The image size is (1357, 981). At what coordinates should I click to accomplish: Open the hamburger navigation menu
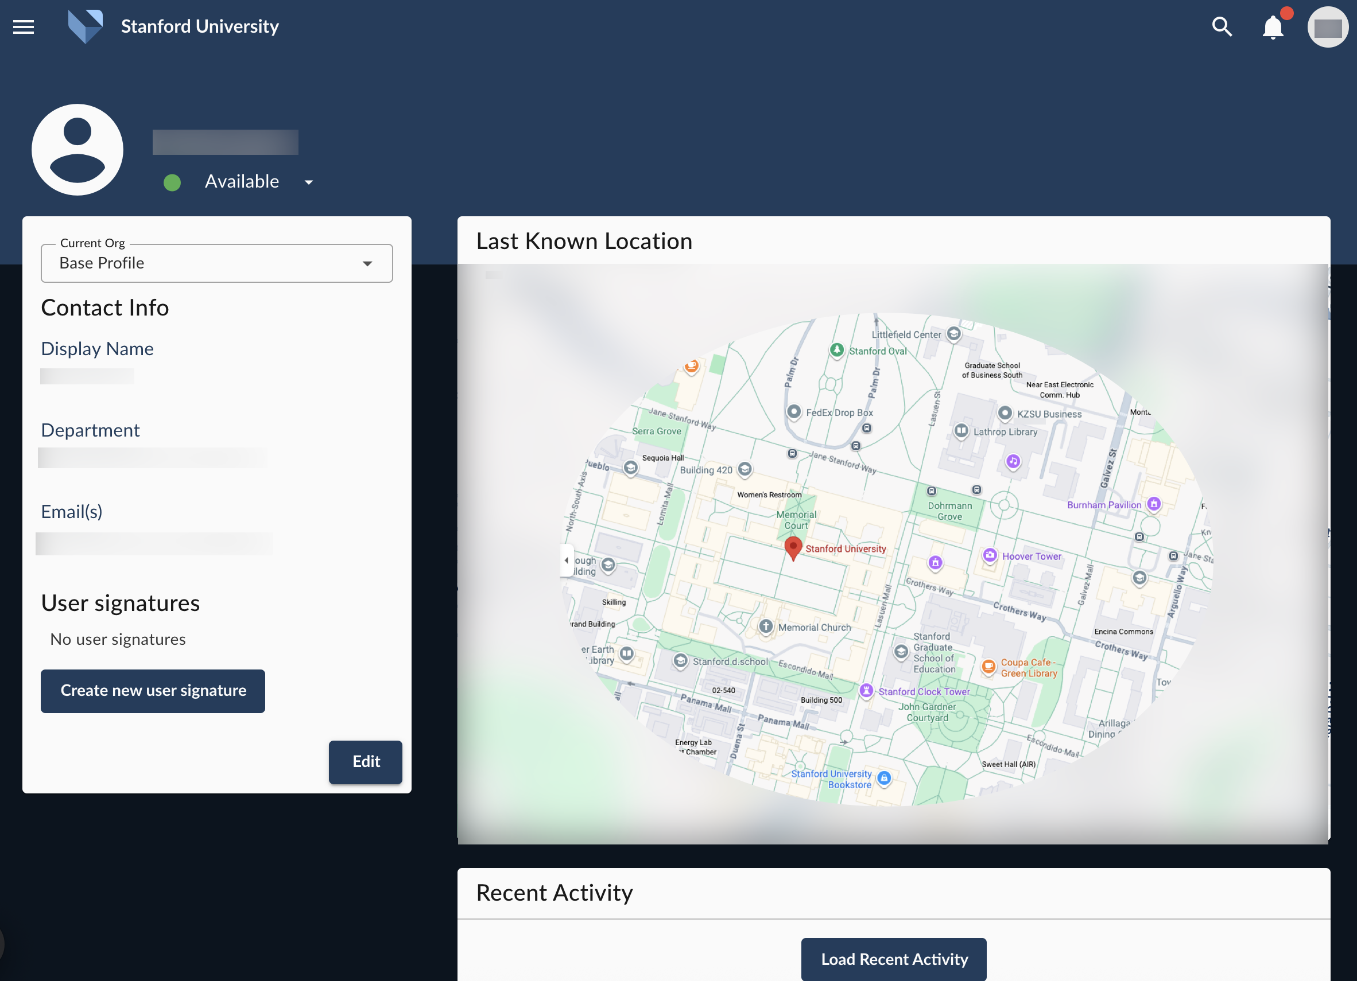coord(24,26)
